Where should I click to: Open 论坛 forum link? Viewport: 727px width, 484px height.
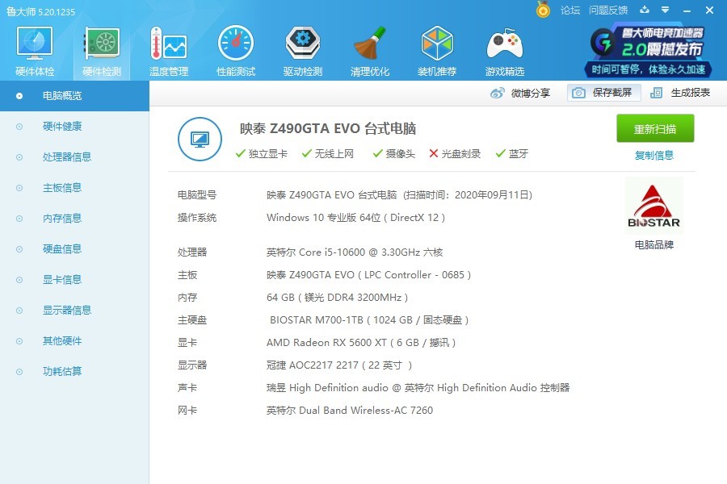[x=569, y=10]
